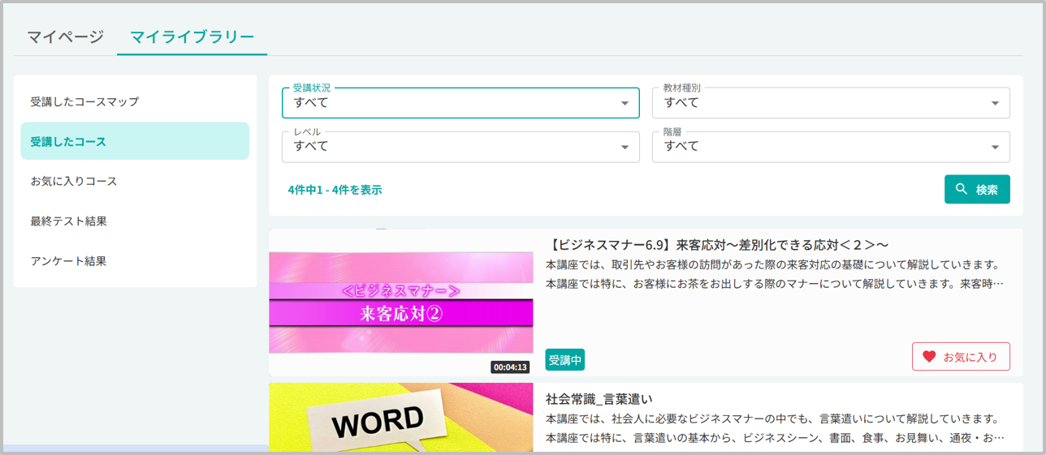Open 【ビジネスマナー6.9】来客応対 course title
The height and width of the screenshot is (455, 1046).
pos(717,244)
